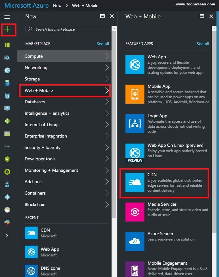
Task: Expand the Blockchain category chevron
Action: [x=107, y=204]
